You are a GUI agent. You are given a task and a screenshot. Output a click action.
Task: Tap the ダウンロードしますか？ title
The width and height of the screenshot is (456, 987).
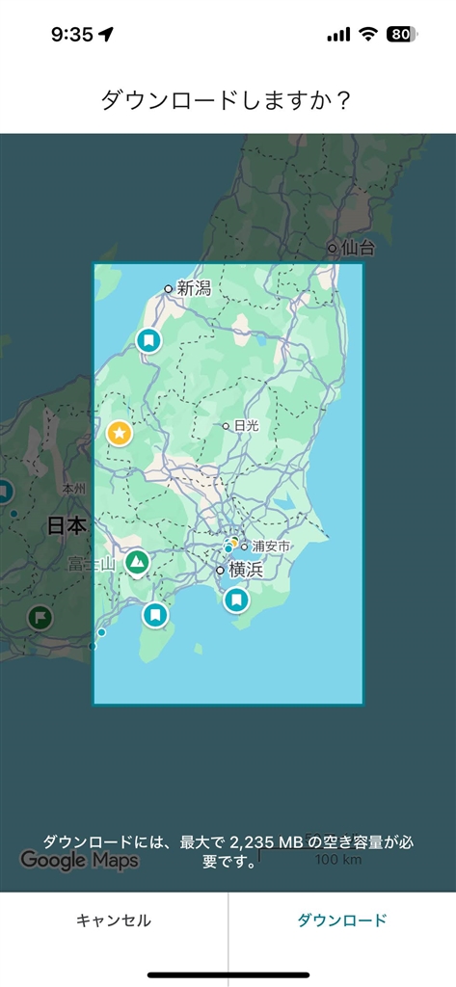tap(228, 100)
